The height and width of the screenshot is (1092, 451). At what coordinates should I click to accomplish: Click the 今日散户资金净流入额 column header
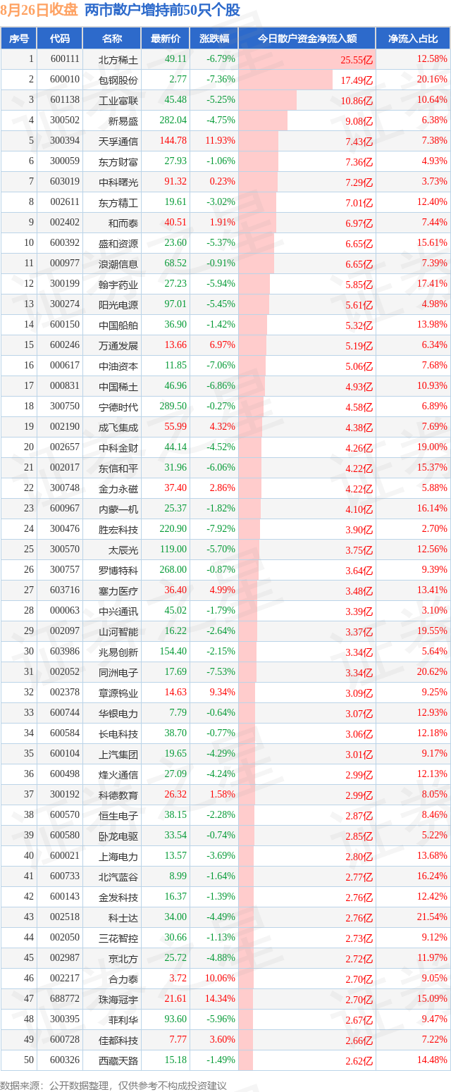coord(307,39)
